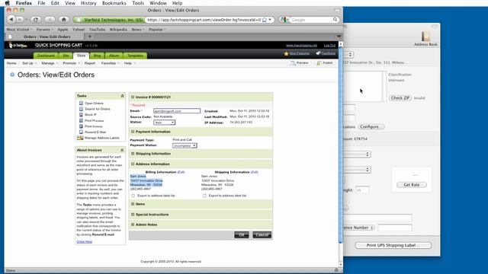Click the Check ZIP button in shipping window
488x274 pixels.
point(400,98)
